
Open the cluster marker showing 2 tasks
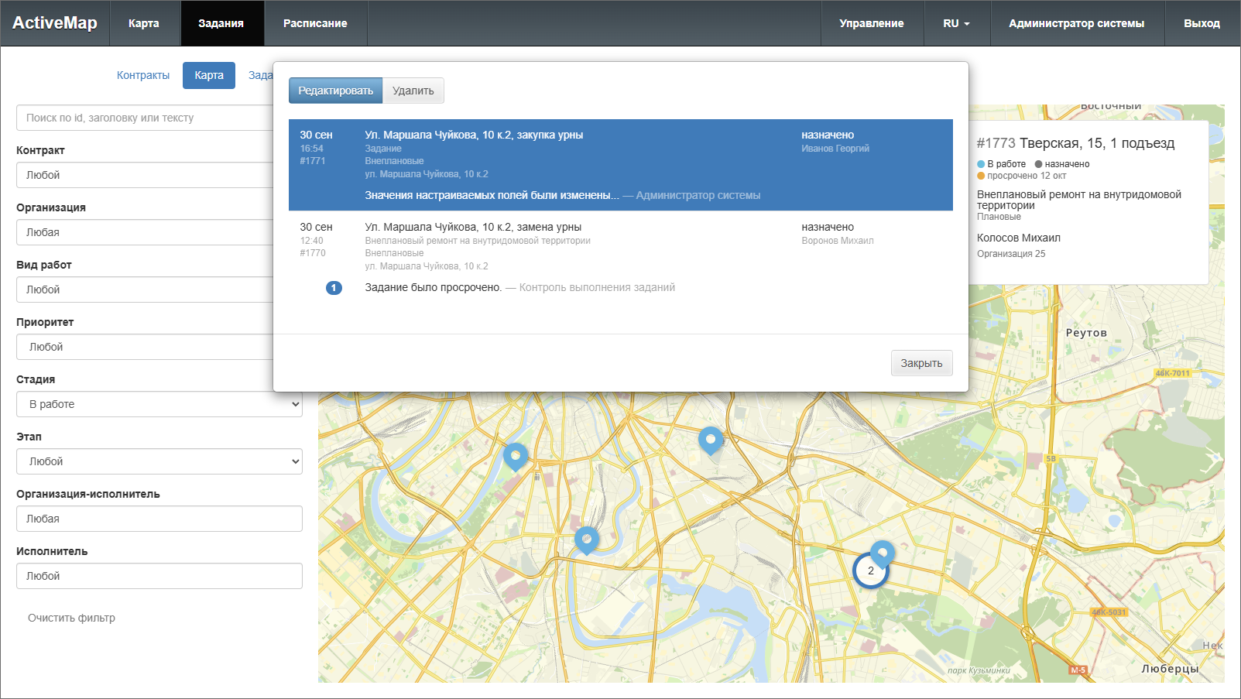click(x=870, y=571)
